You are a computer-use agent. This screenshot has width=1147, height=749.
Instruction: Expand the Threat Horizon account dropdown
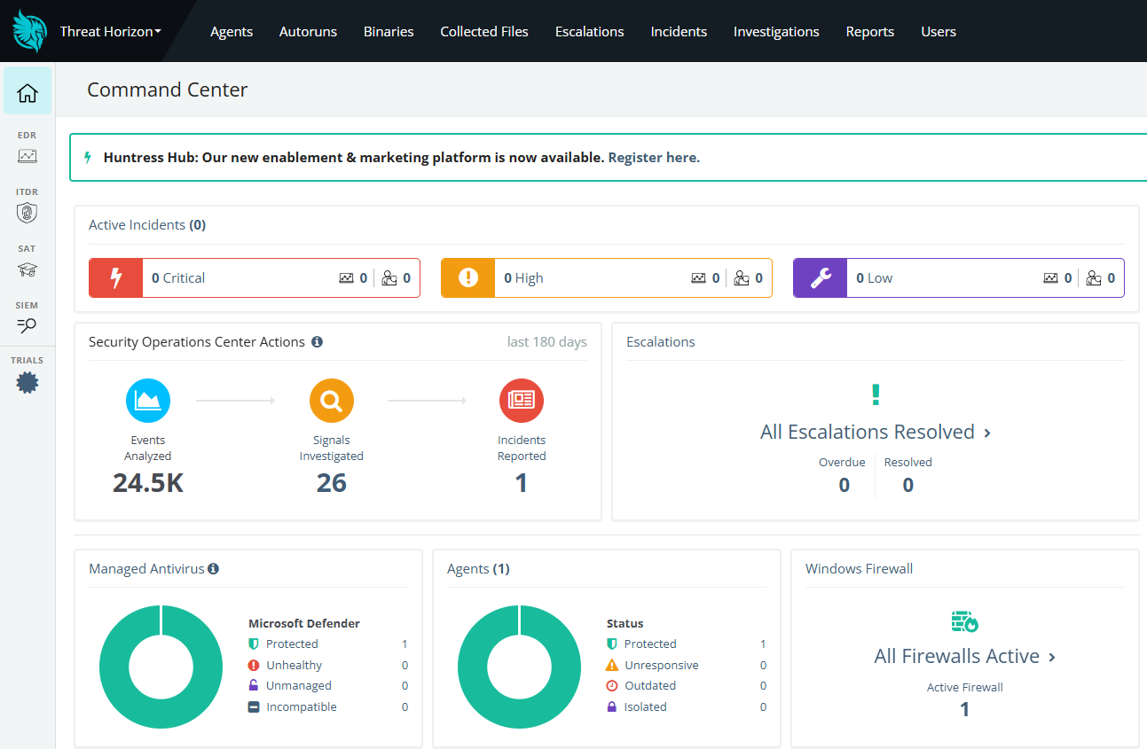(111, 31)
